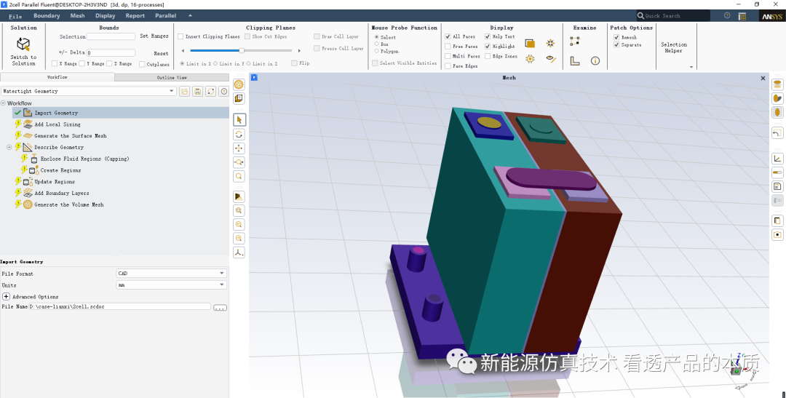
Task: Click the save workflow floppy-disk icon
Action: (197, 92)
